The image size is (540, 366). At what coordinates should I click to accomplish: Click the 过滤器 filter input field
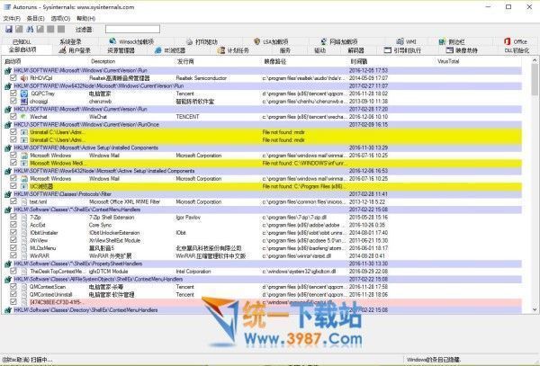coord(132,30)
